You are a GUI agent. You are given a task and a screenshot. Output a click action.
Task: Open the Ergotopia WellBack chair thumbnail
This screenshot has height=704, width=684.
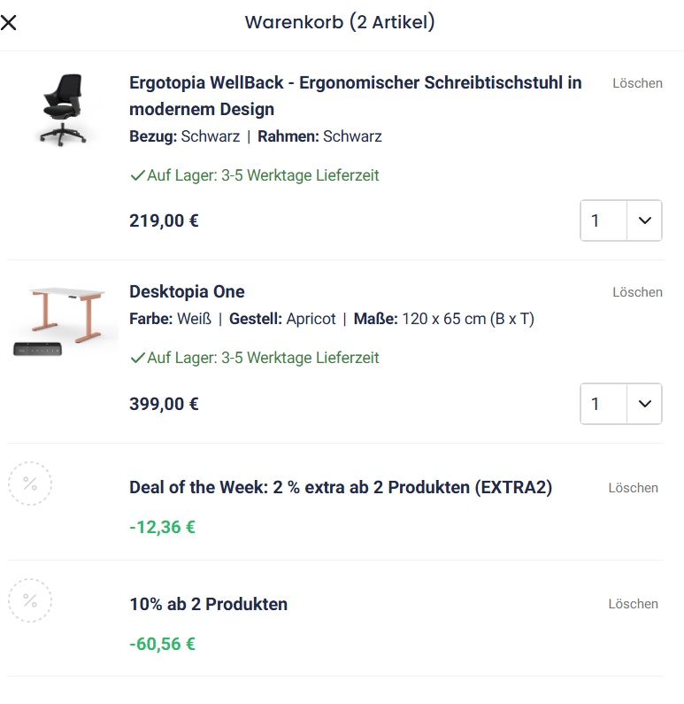64,108
